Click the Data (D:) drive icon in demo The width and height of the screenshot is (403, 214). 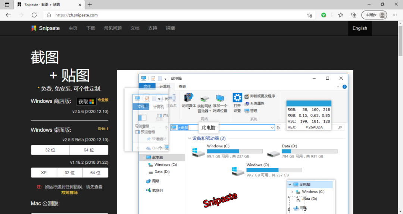click(x=273, y=153)
